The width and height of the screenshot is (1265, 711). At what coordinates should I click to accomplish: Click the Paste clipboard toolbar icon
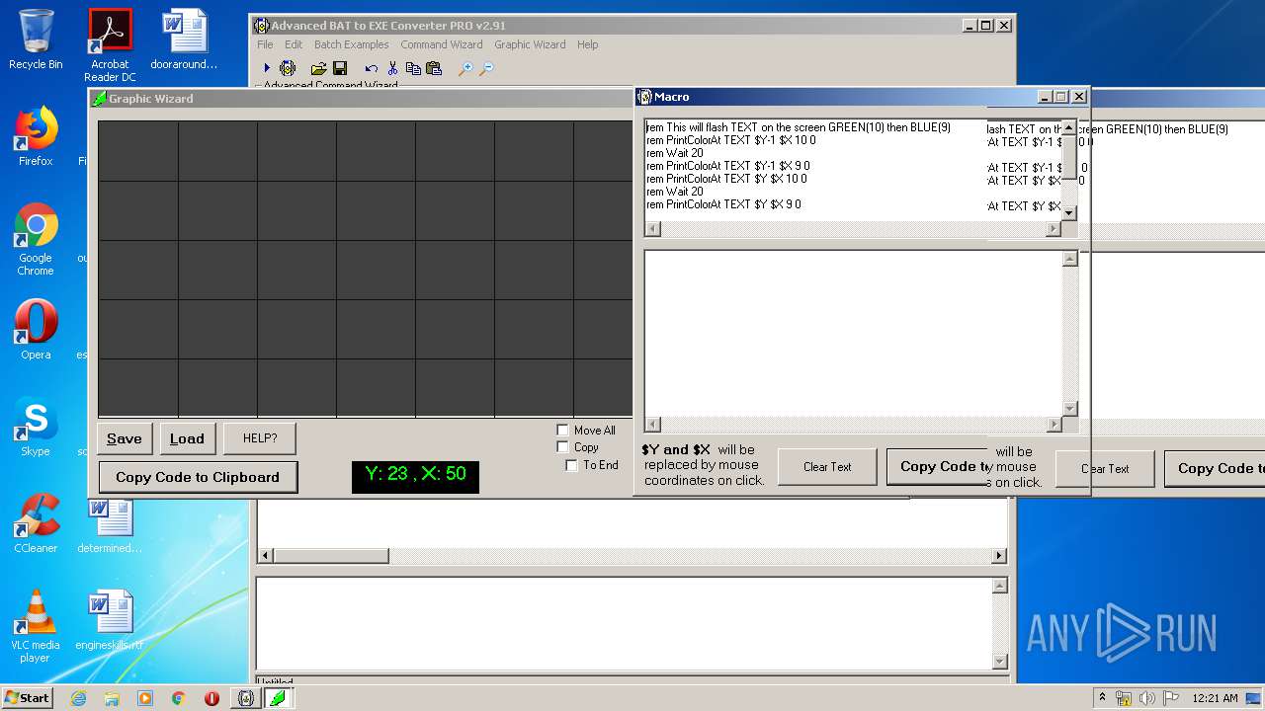pyautogui.click(x=433, y=68)
